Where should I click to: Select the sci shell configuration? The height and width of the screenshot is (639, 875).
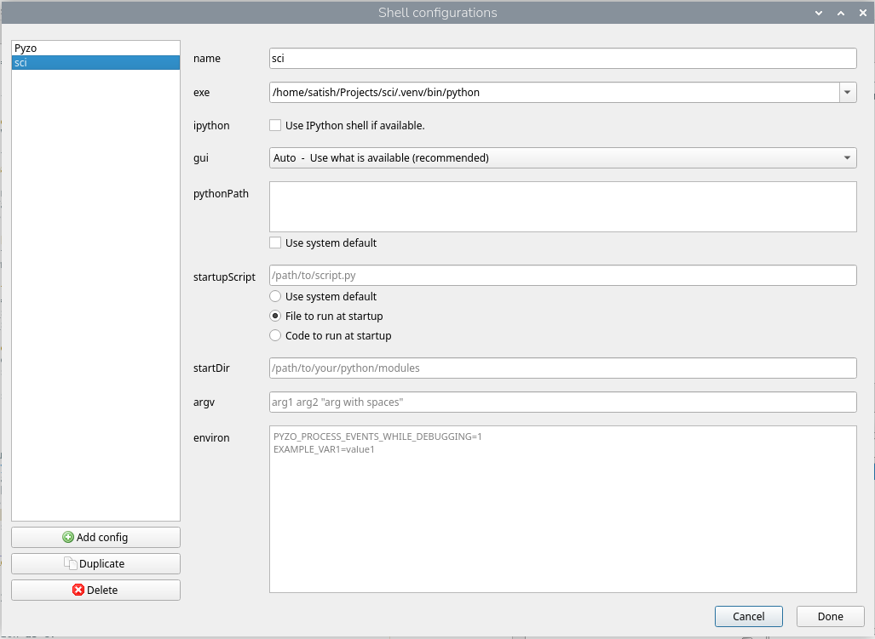point(95,62)
